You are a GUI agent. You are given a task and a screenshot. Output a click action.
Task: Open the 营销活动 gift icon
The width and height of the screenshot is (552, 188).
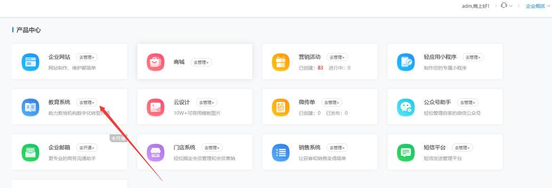pyautogui.click(x=281, y=62)
